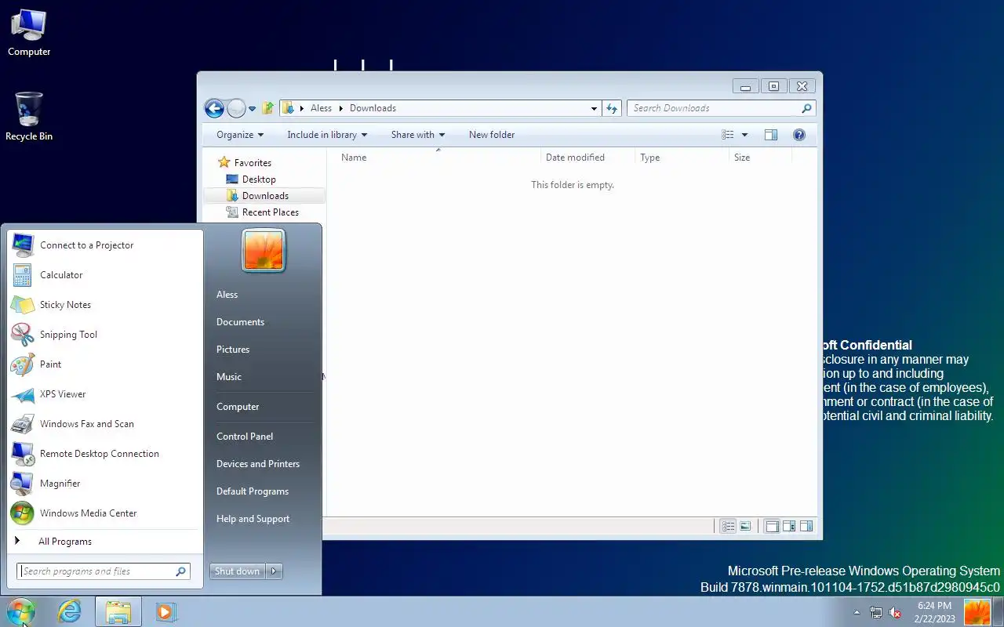Switch to details view in status bar

click(728, 527)
